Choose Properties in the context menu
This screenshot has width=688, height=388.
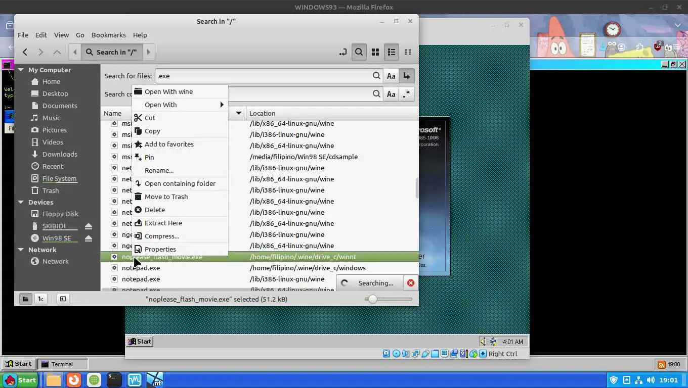pyautogui.click(x=180, y=249)
